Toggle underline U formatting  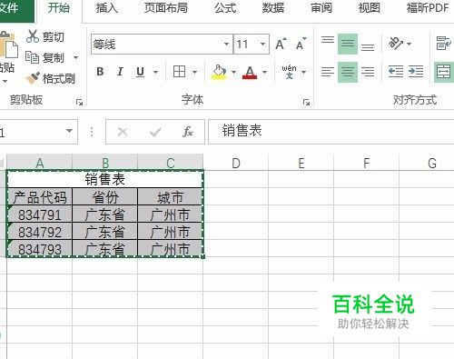pyautogui.click(x=140, y=72)
